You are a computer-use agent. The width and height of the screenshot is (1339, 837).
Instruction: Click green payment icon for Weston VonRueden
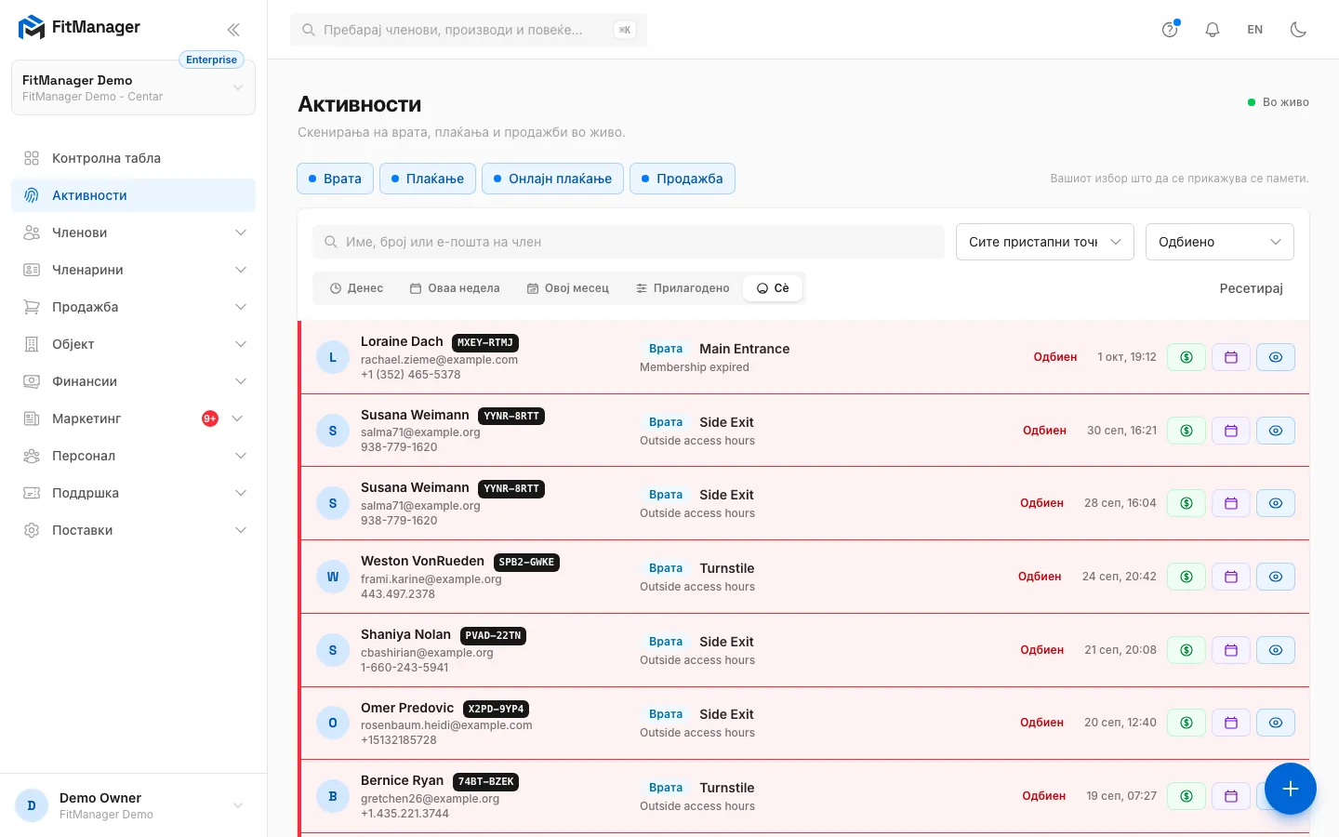pyautogui.click(x=1187, y=577)
